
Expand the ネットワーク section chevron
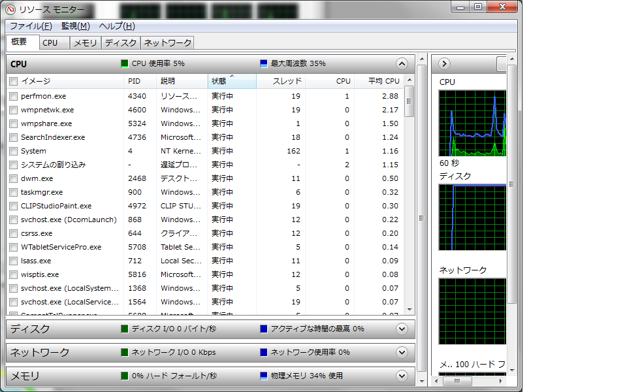pos(402,352)
